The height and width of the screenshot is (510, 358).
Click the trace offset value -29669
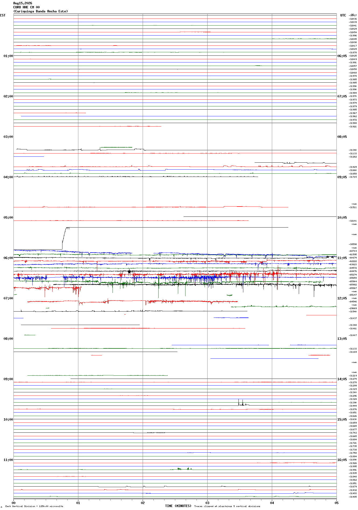pyautogui.click(x=353, y=309)
